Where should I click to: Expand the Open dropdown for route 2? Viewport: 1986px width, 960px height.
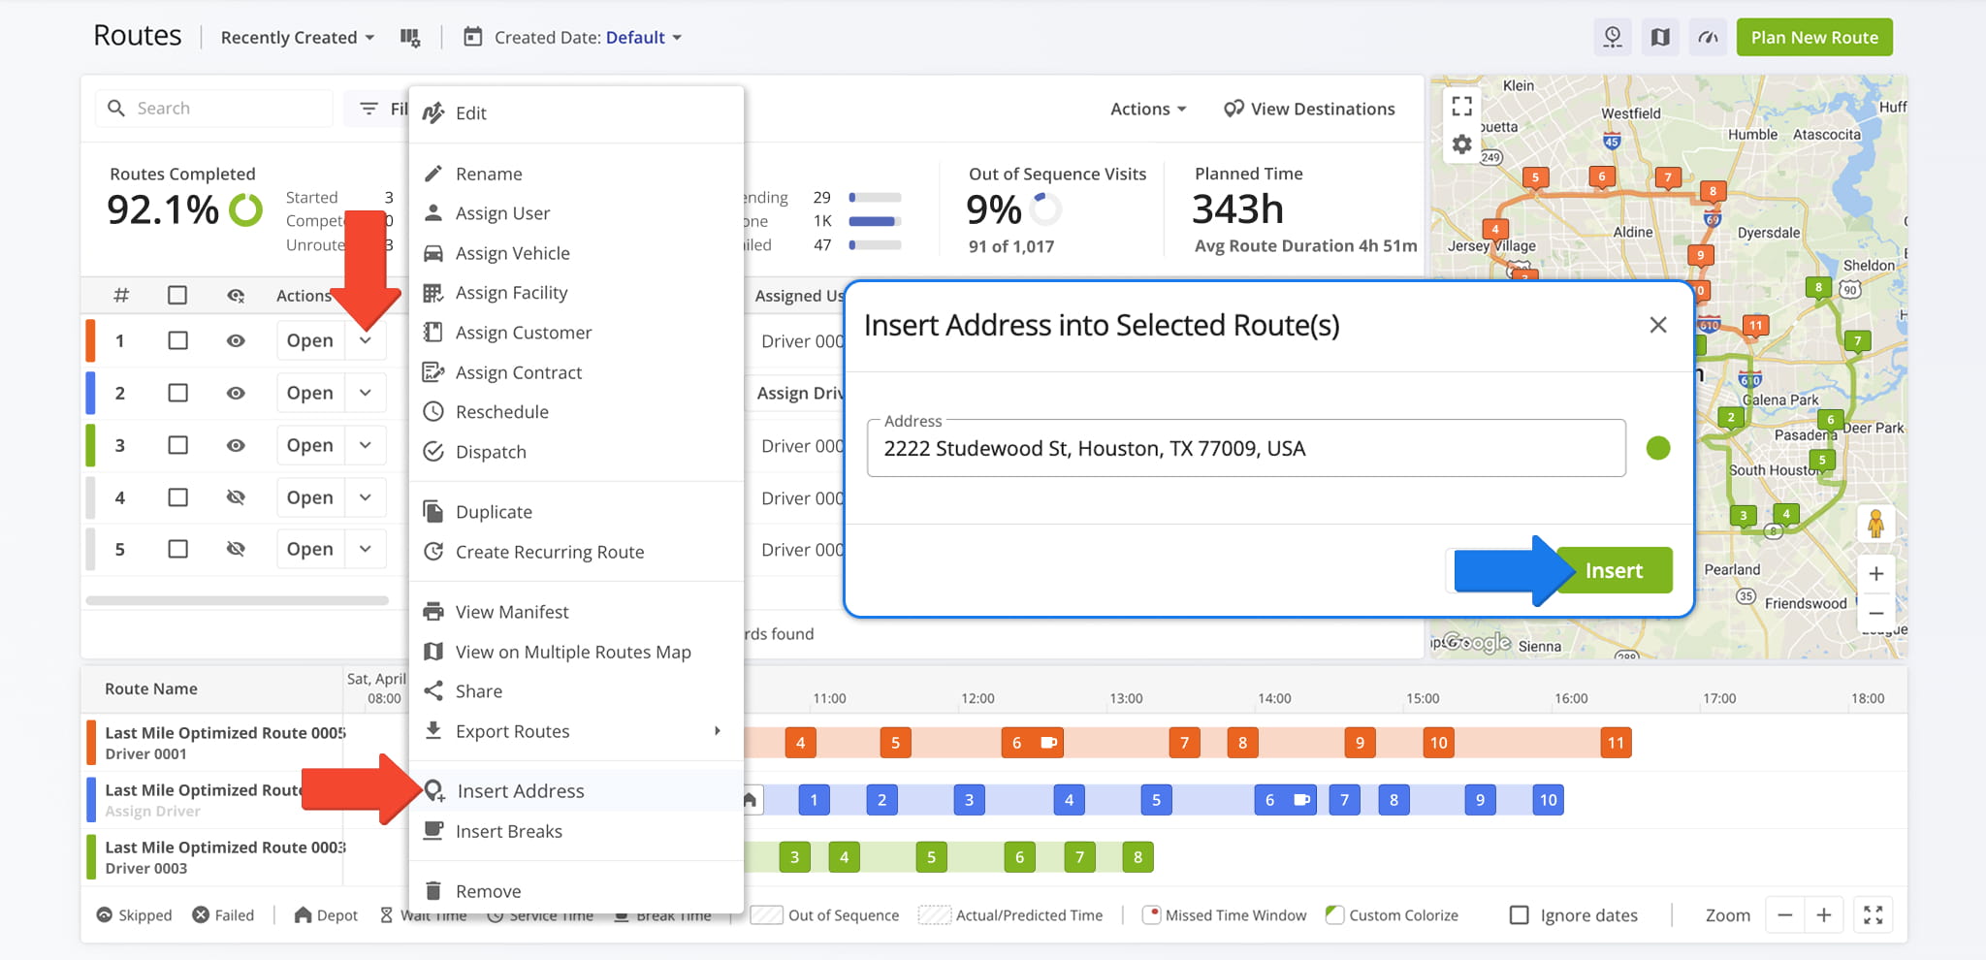pyautogui.click(x=366, y=392)
